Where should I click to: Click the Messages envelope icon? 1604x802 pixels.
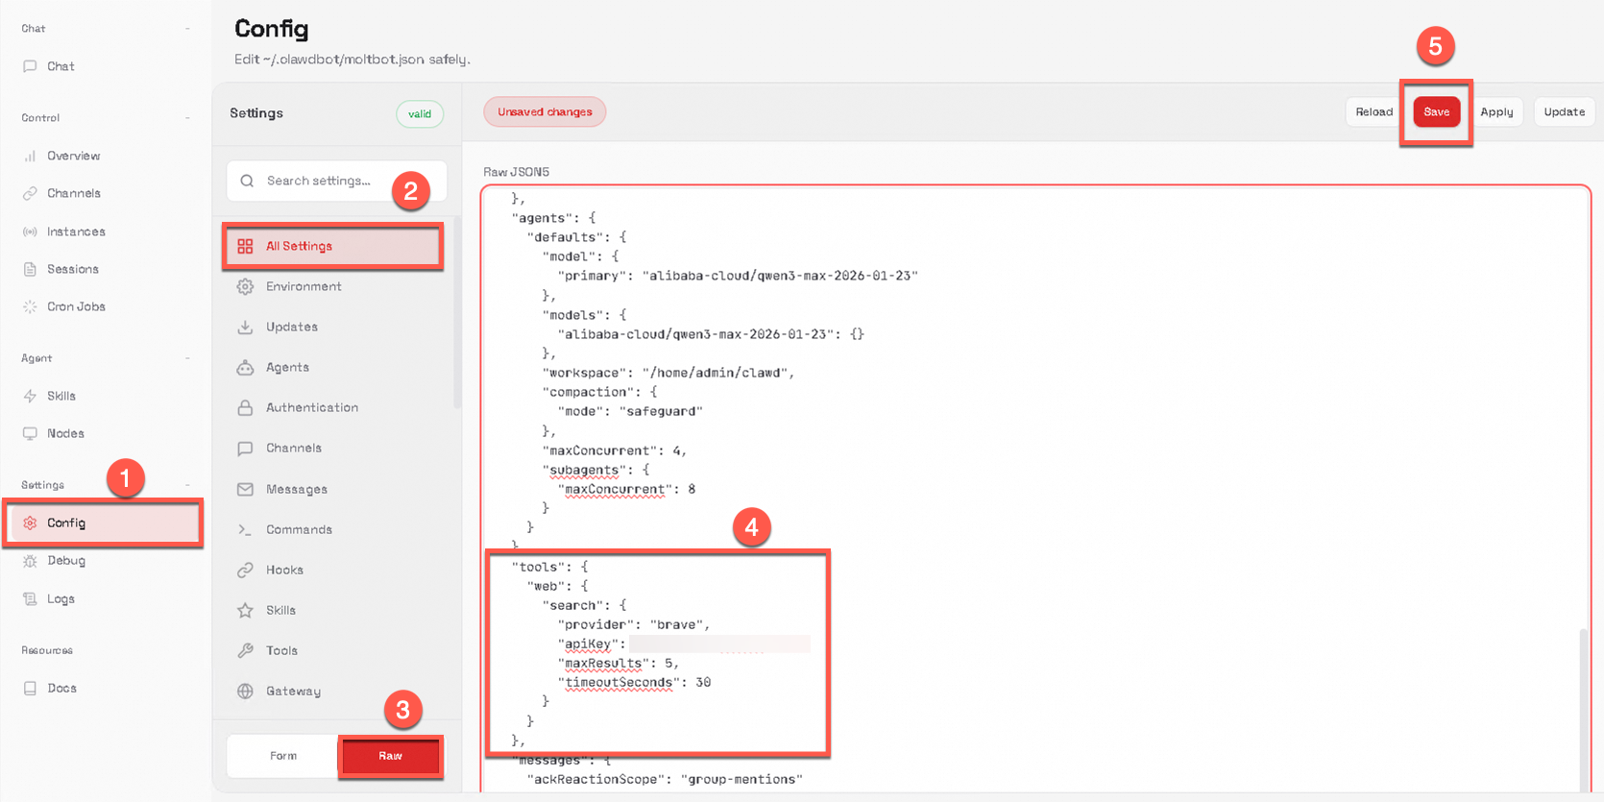pyautogui.click(x=245, y=489)
